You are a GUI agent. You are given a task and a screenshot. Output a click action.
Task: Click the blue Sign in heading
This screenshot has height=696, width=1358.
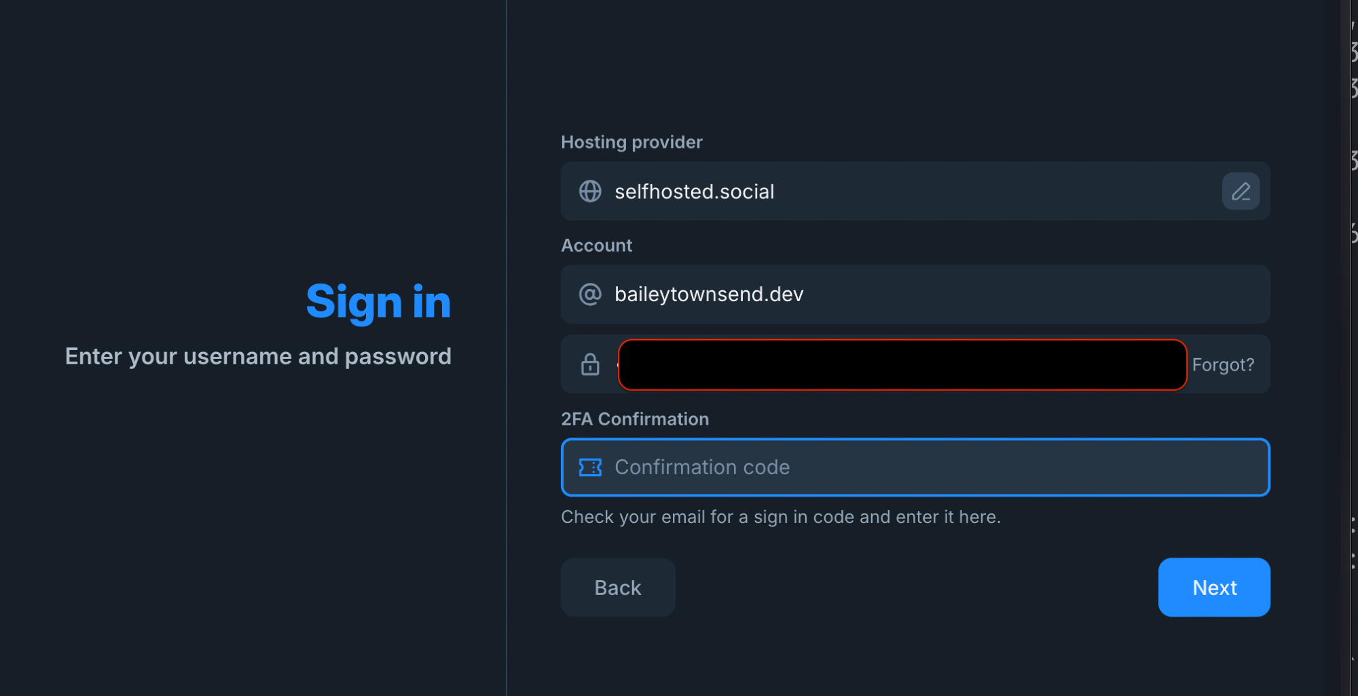[x=378, y=302]
